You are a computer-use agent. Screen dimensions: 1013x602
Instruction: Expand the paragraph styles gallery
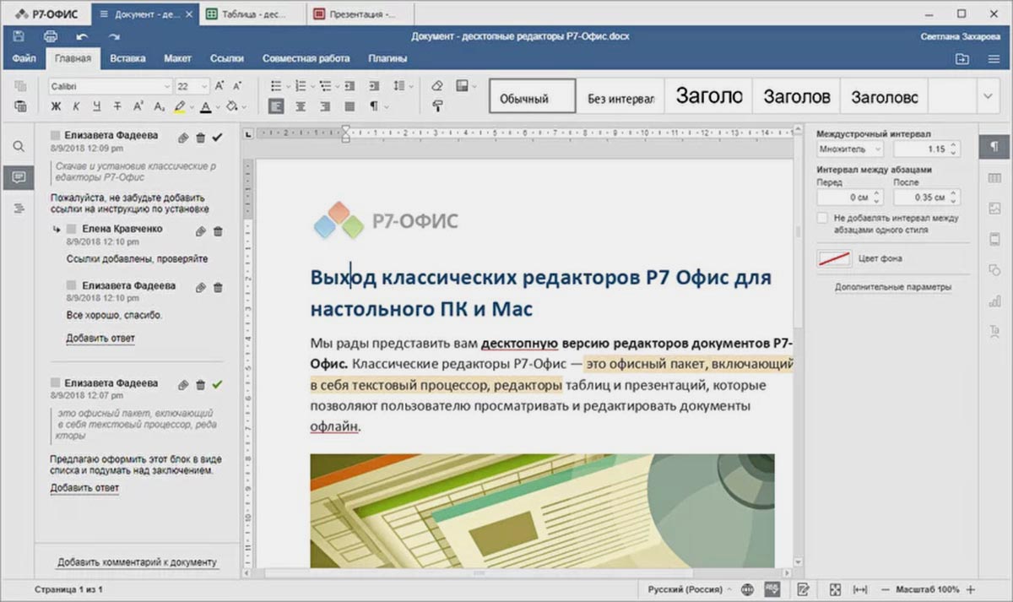(x=987, y=97)
